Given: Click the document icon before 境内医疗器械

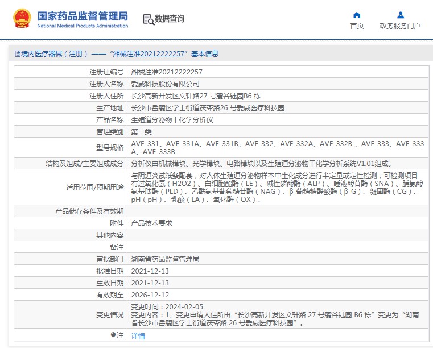Looking at the screenshot, I should click(x=18, y=54).
